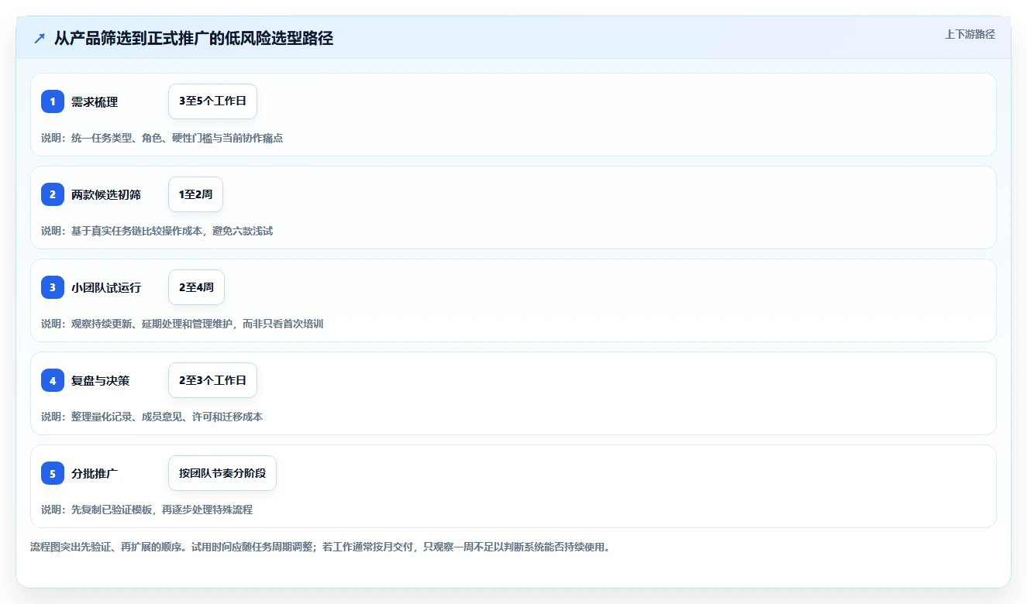1027x604 pixels.
Task: Select the '2至4周' duration chip
Action: coord(196,287)
